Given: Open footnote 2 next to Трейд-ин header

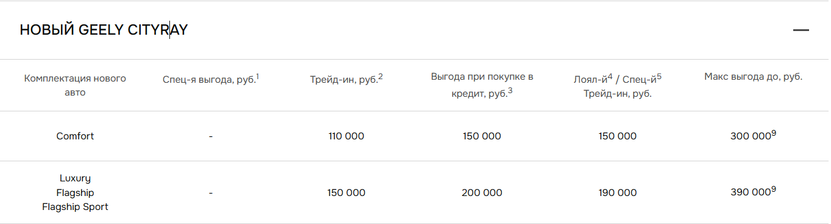Looking at the screenshot, I should (x=380, y=77).
